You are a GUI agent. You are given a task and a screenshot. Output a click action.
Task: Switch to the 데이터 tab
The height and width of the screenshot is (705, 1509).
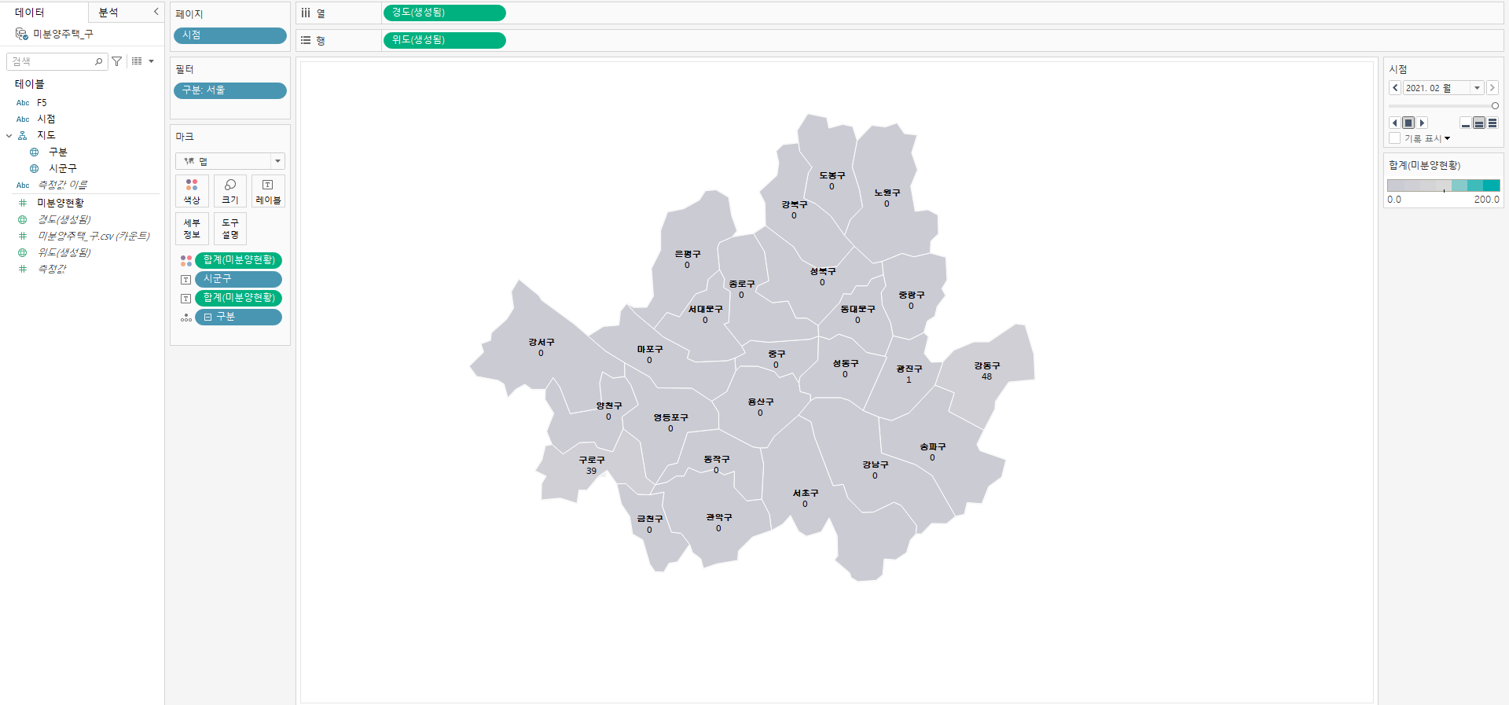click(30, 13)
